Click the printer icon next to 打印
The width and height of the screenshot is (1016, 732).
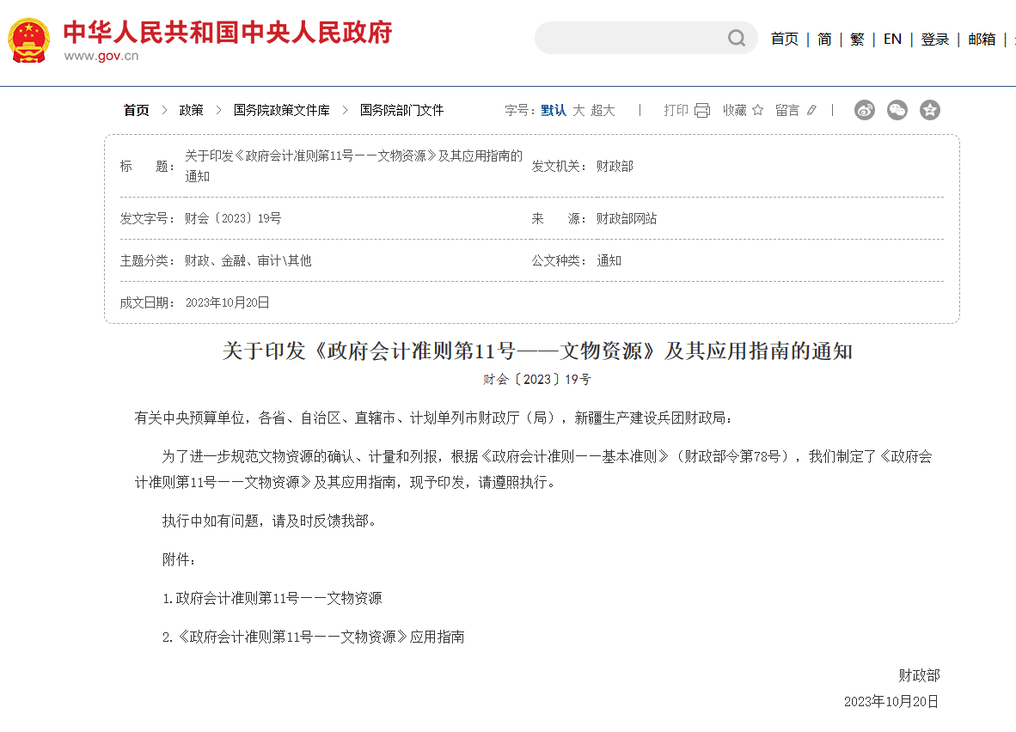tap(702, 110)
